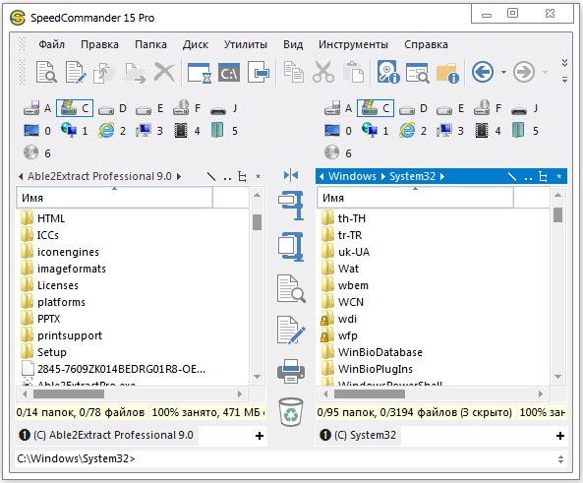Expand the toolbar overflow chevron
Image resolution: width=583 pixels, height=483 pixels.
564,63
